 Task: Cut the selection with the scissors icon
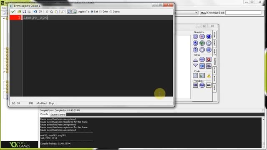46,12
